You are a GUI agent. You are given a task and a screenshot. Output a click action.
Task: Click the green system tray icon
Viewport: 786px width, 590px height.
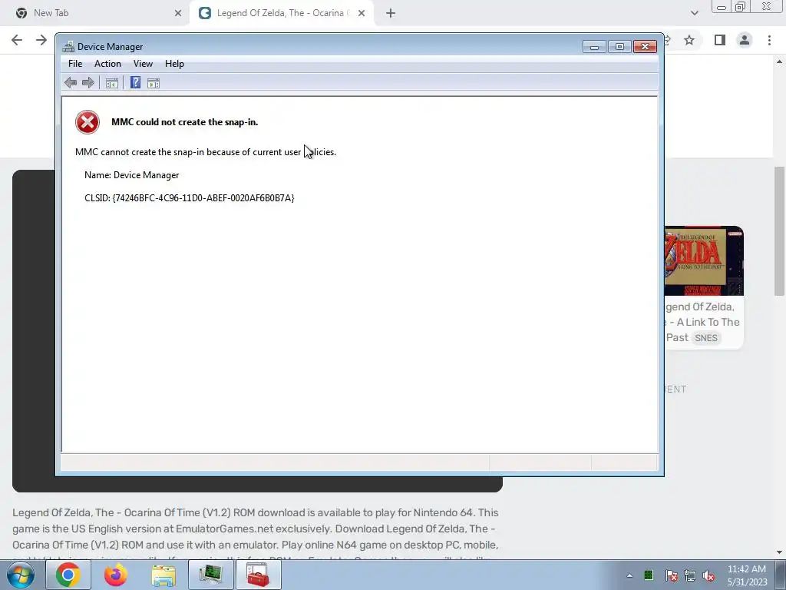tap(648, 575)
